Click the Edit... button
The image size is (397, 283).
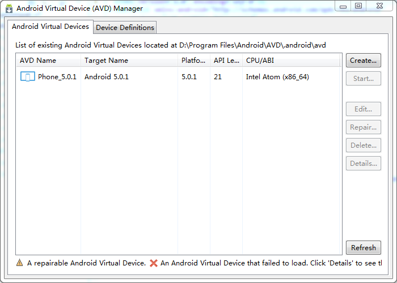coord(364,109)
